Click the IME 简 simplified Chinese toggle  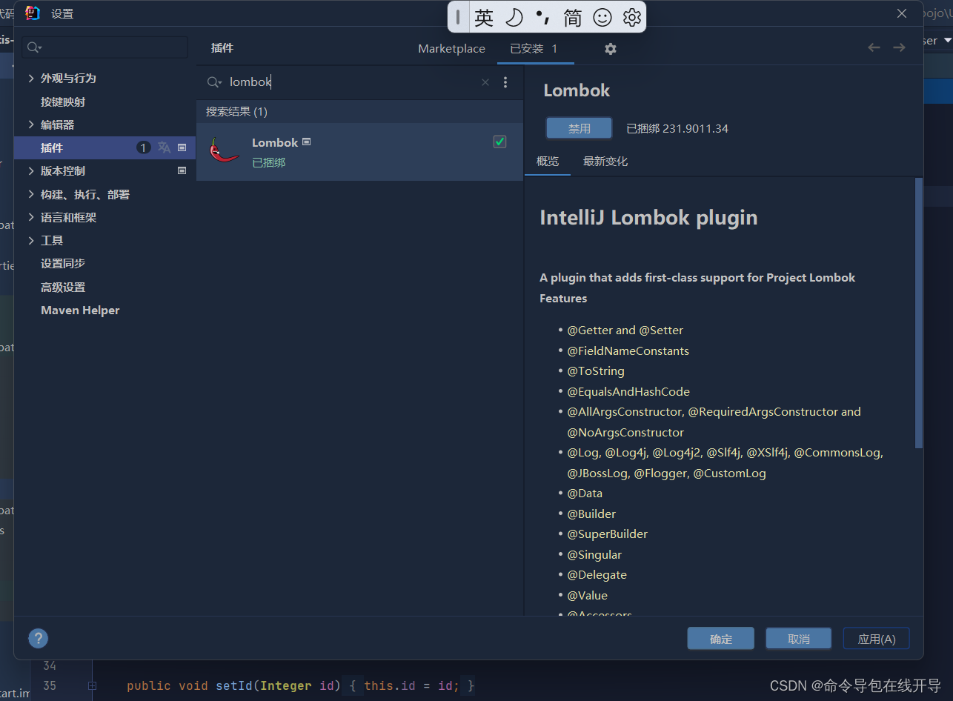point(572,18)
